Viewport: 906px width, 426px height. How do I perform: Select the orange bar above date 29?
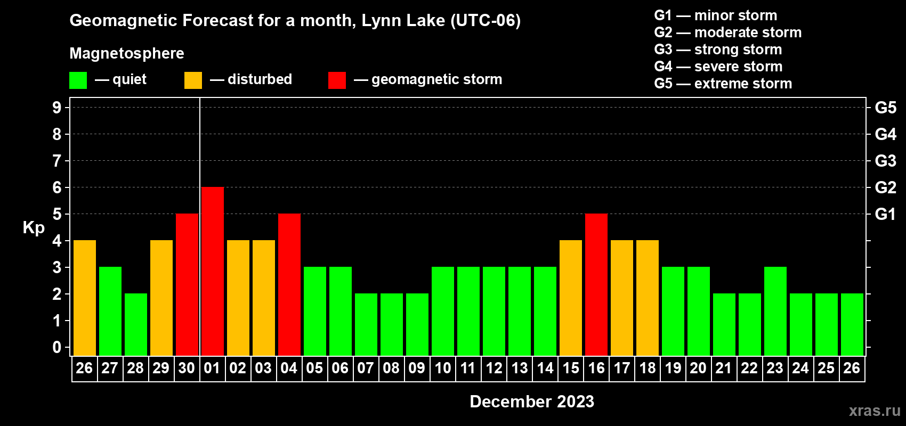(161, 298)
